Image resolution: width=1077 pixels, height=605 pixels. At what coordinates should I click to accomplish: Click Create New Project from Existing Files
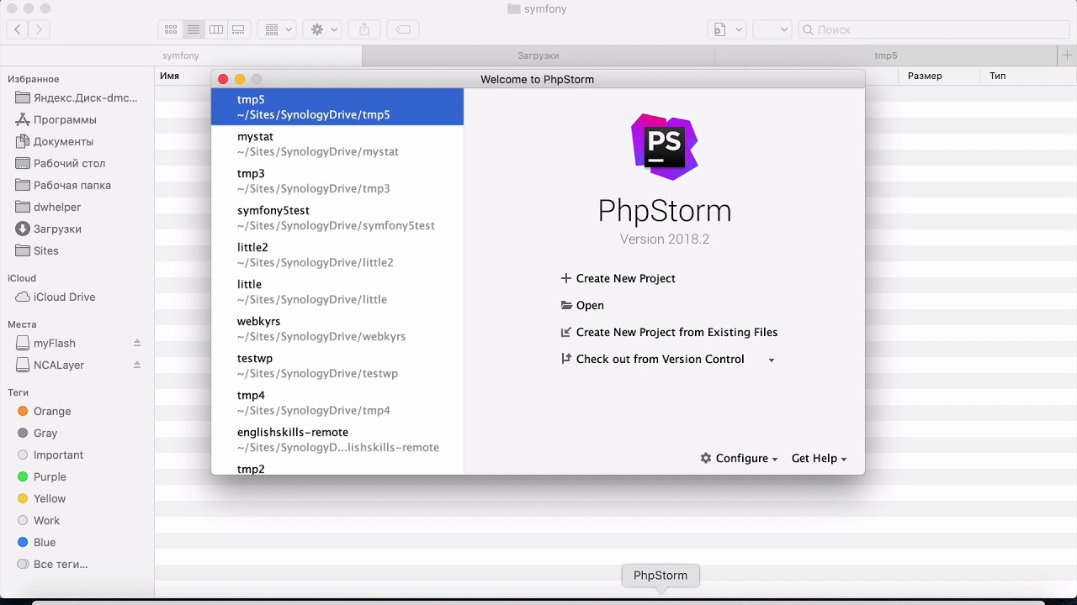click(676, 332)
